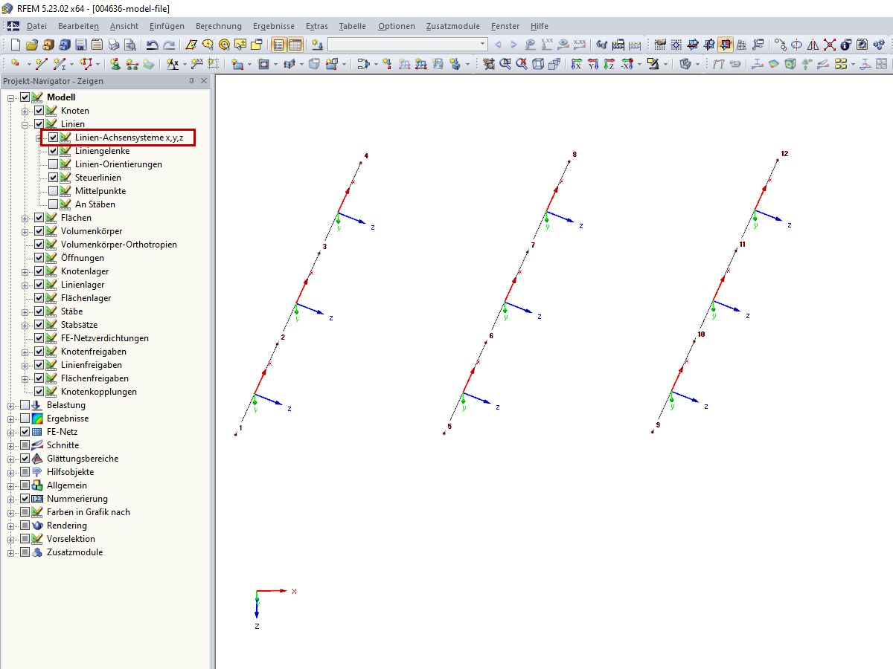893x669 pixels.
Task: Expand the Stäbe tree node
Action: point(25,311)
